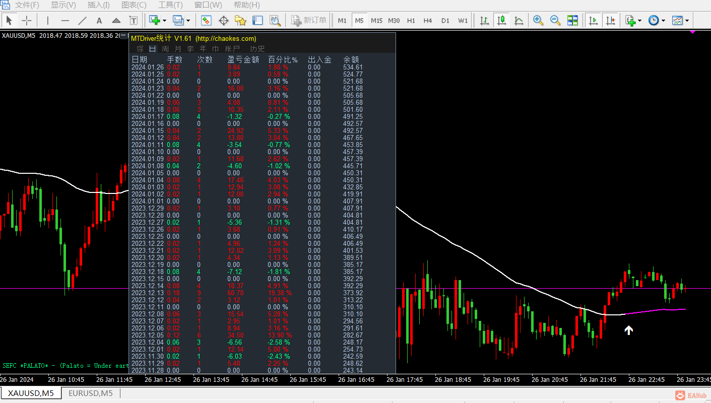Switch chart to bar chart style
The height and width of the screenshot is (403, 711).
tap(484, 21)
